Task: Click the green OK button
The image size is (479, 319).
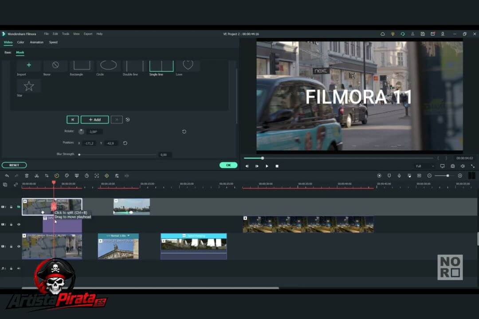Action: (228, 165)
